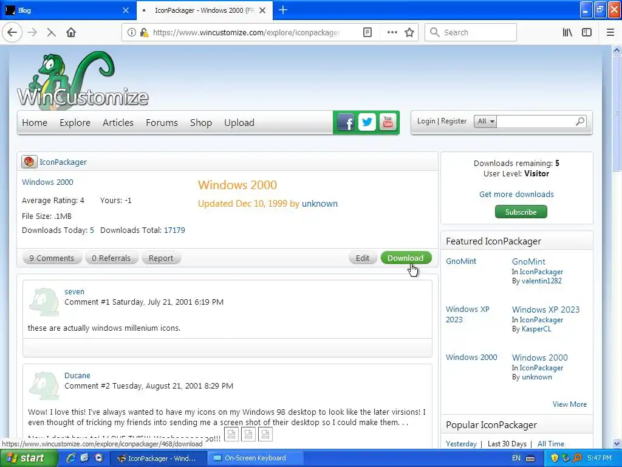
Task: Show site information icon in address bar
Action: (x=131, y=32)
